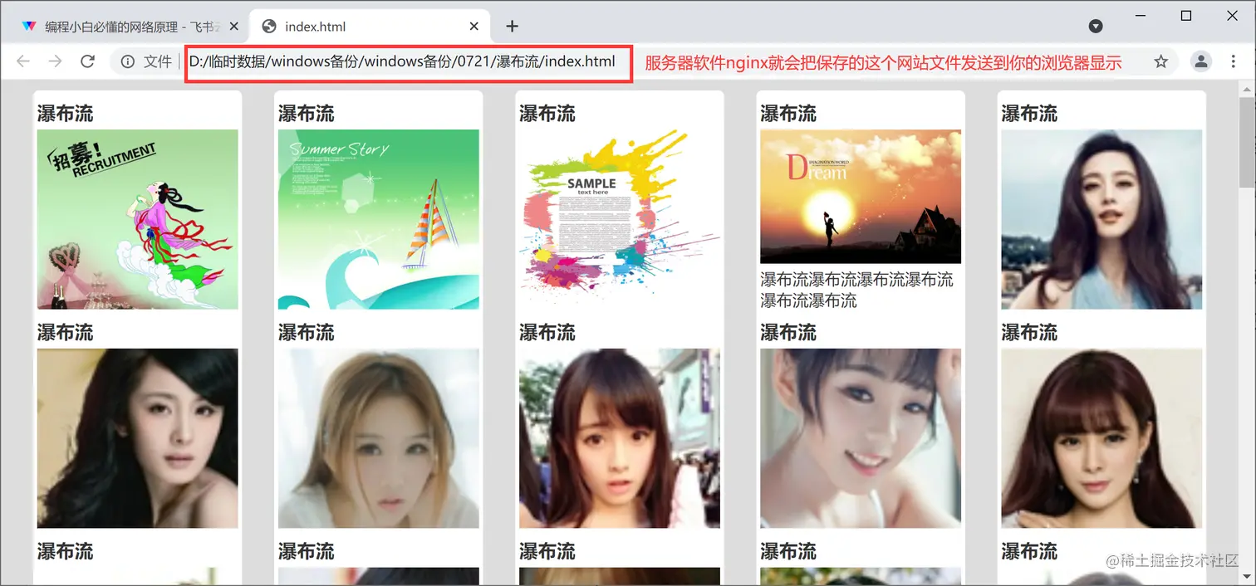Open the 招募 RECRUITMENT poster image
Screen dimensions: 1256x586
click(x=138, y=219)
